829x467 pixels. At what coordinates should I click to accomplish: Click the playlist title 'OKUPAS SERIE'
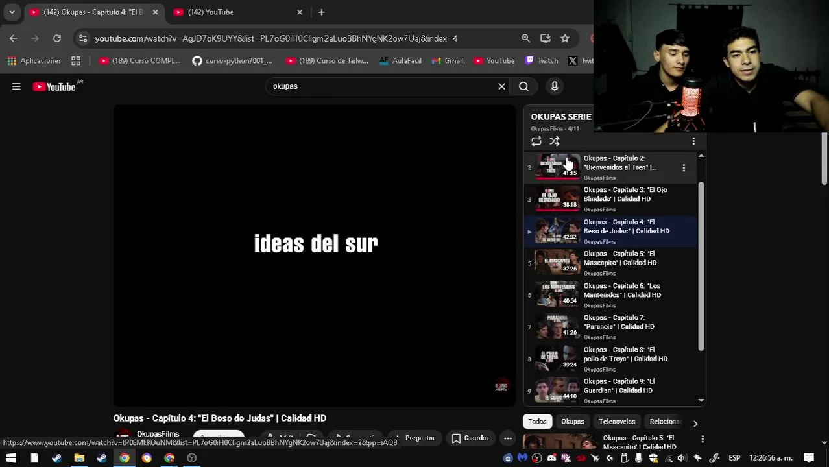tap(560, 117)
